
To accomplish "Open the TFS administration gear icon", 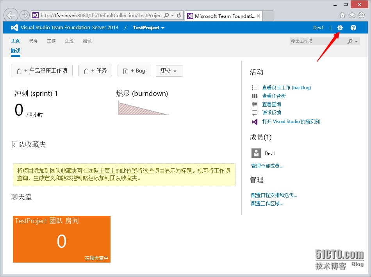I will point(340,28).
